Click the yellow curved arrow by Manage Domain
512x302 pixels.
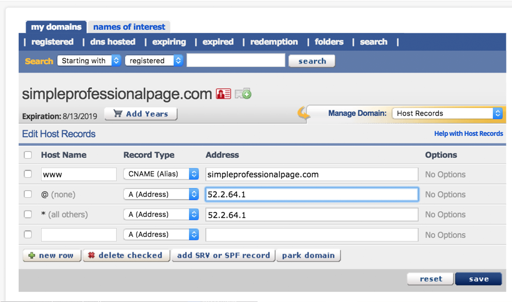(303, 113)
